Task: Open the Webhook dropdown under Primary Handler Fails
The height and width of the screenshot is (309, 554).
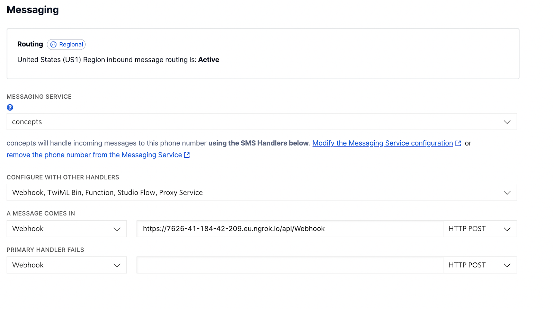Action: click(x=66, y=265)
